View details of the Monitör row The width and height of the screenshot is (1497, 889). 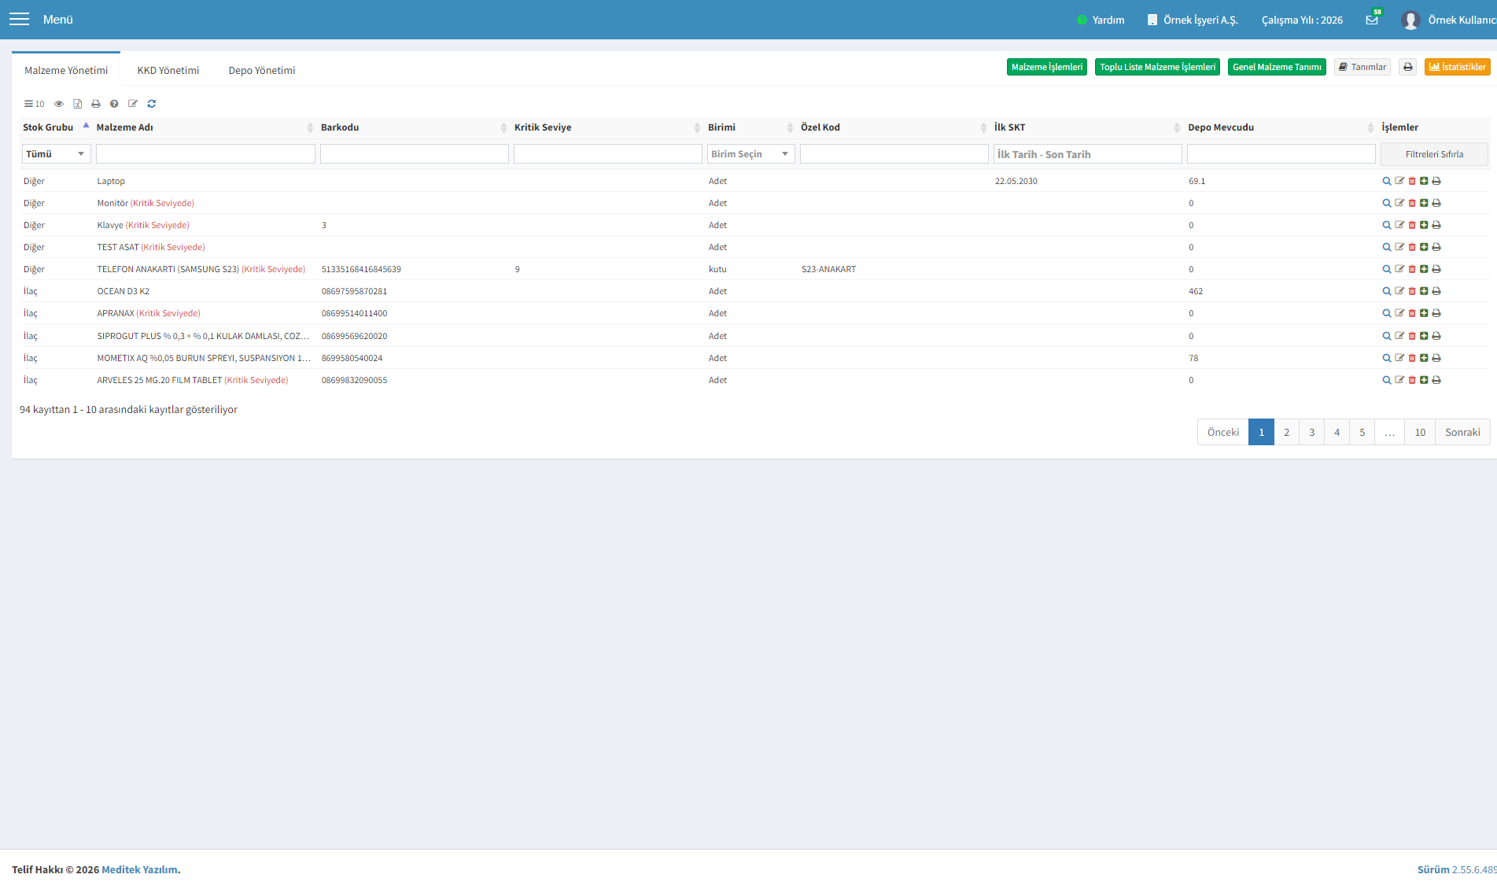(x=1386, y=203)
